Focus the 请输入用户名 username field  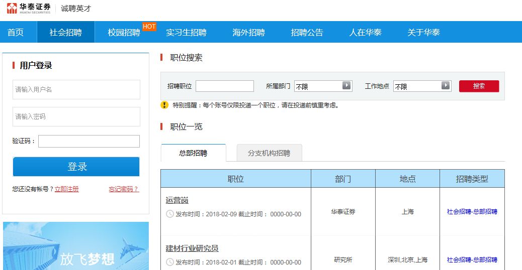[76, 89]
